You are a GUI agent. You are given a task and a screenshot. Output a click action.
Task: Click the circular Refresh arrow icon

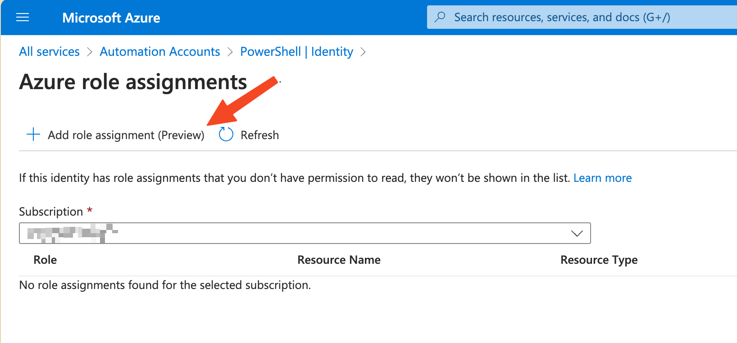(x=226, y=135)
